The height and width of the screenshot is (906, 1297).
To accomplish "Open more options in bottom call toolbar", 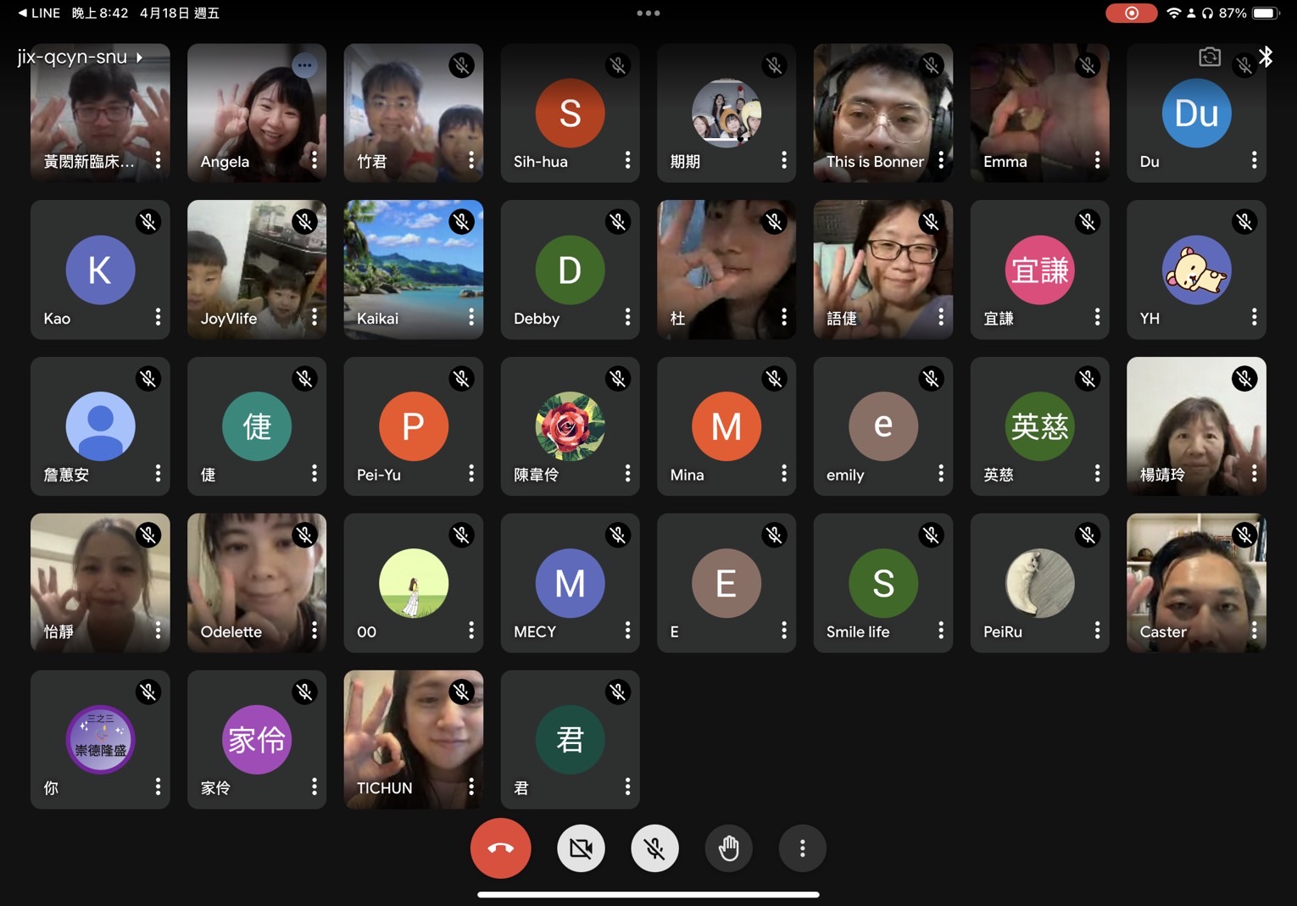I will 802,848.
